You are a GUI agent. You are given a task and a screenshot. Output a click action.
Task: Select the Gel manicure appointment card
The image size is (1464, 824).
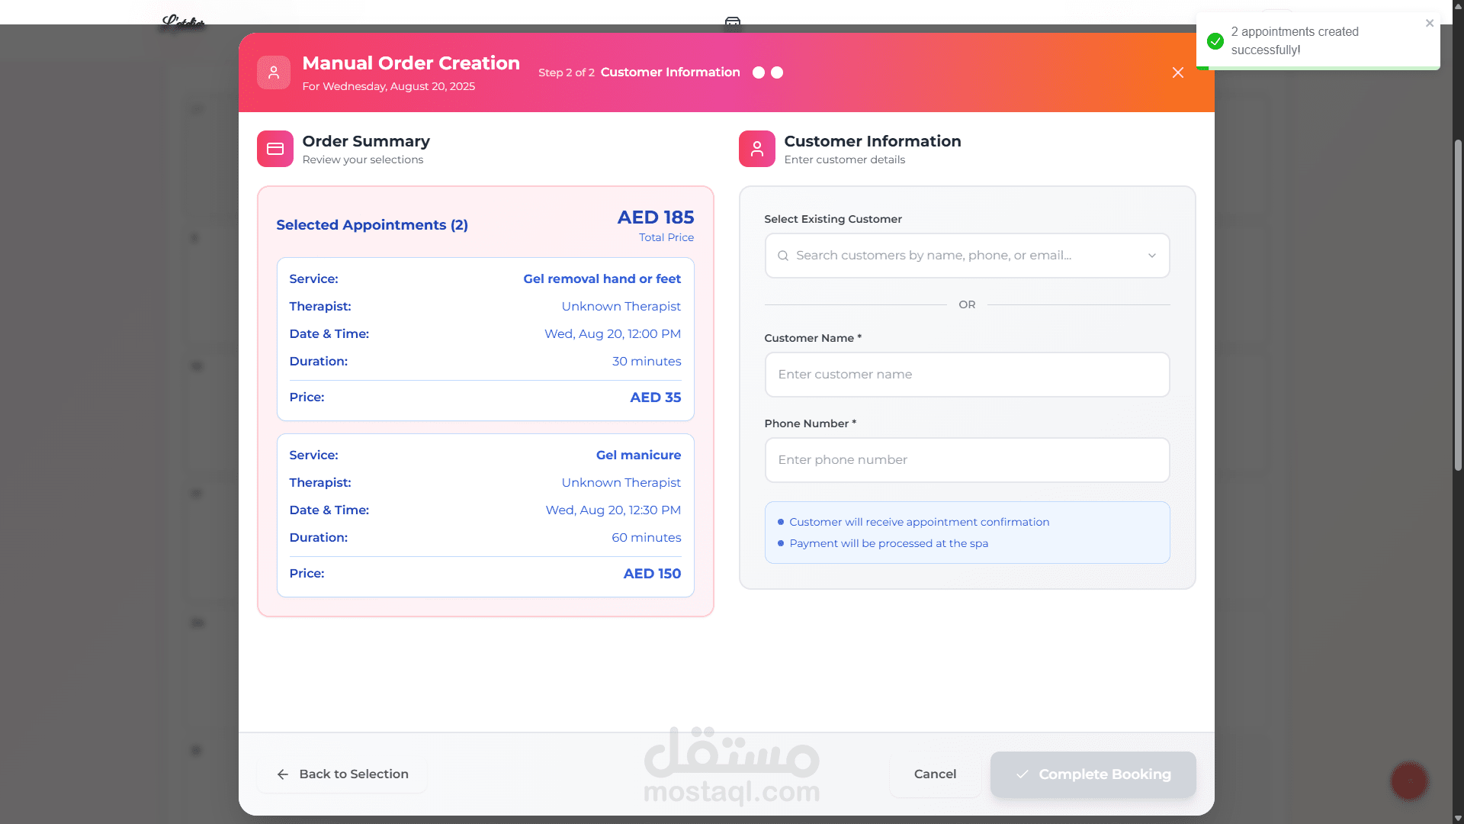click(485, 515)
